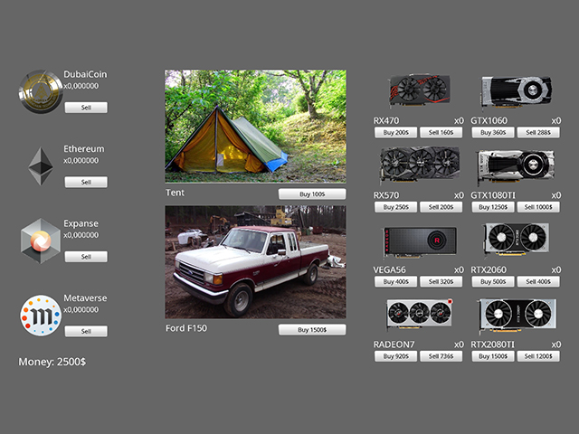Buy a VEGA56 for 400$
The height and width of the screenshot is (434, 579).
pos(395,281)
